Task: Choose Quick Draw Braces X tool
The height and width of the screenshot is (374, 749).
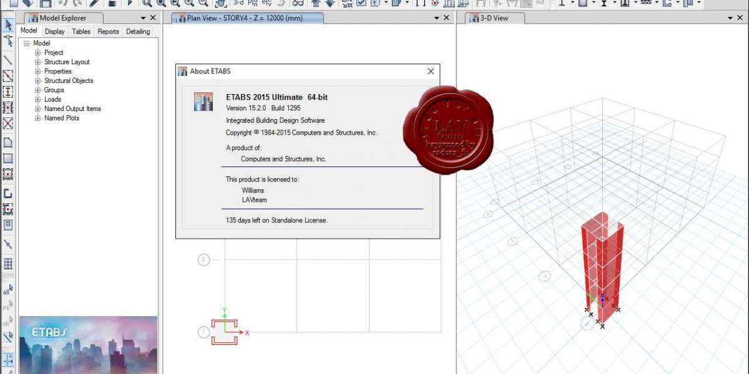Action: point(8,123)
